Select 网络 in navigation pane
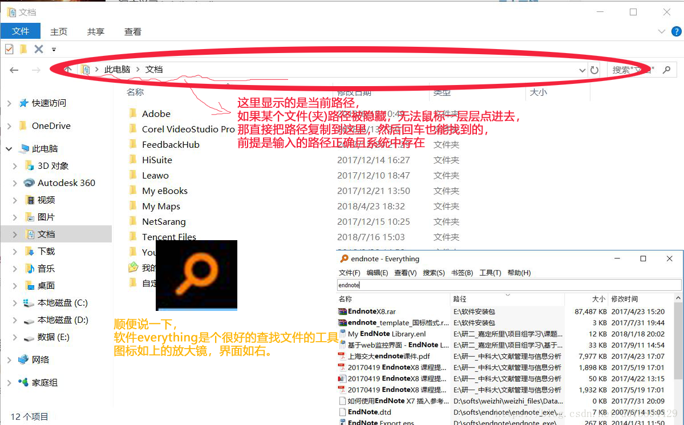Screen dimensions: 684x425 (x=40, y=359)
